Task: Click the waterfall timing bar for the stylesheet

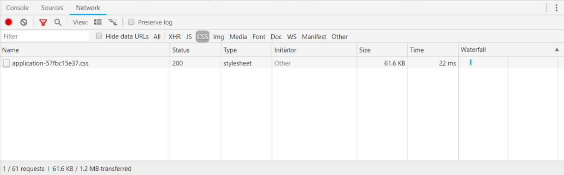Action: pos(471,63)
